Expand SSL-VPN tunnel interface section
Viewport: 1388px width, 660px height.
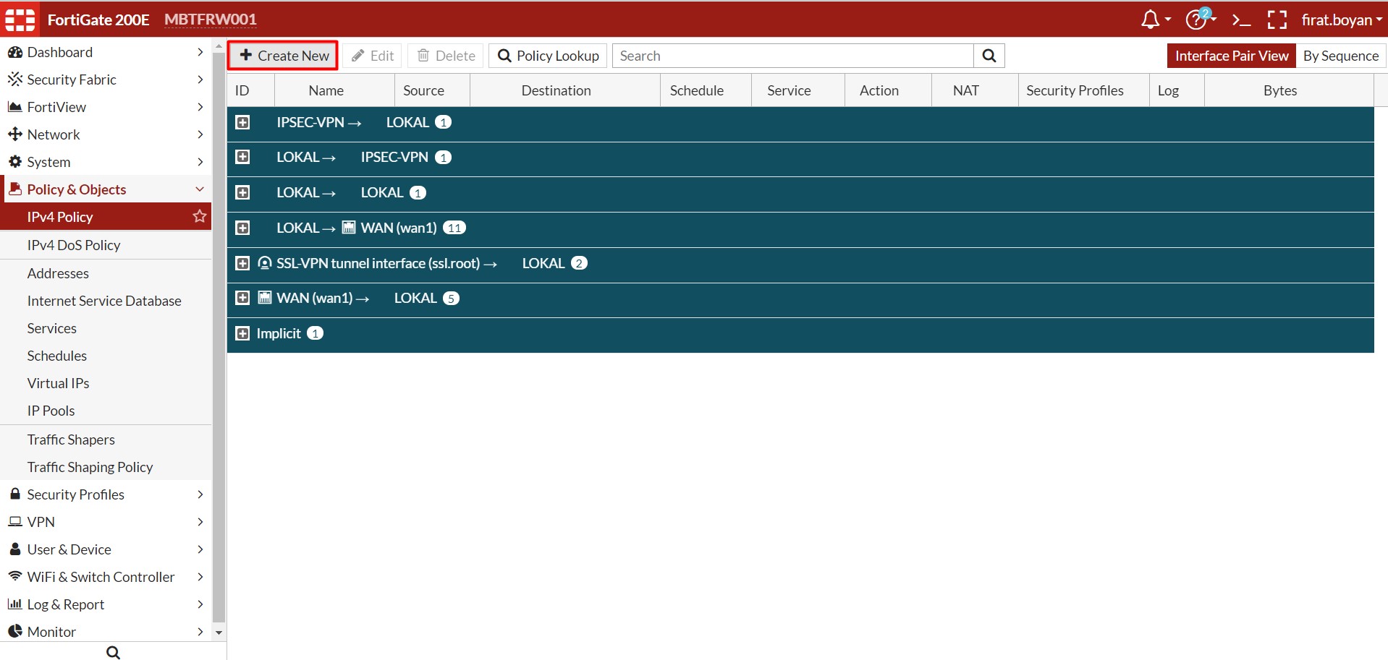coord(243,263)
